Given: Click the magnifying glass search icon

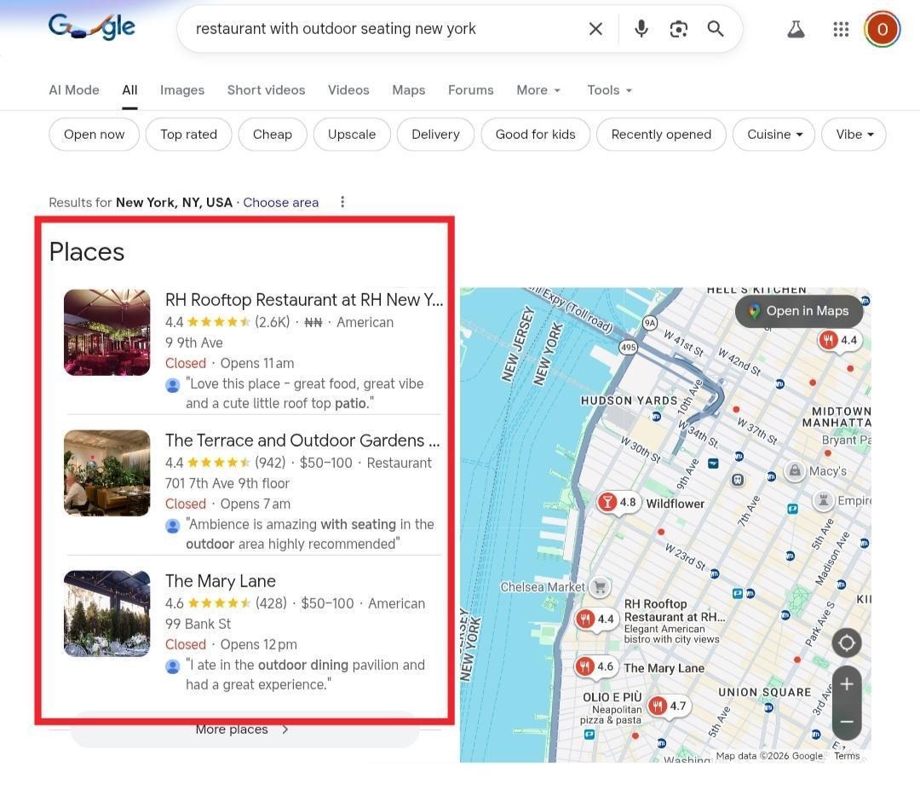Looking at the screenshot, I should [716, 29].
